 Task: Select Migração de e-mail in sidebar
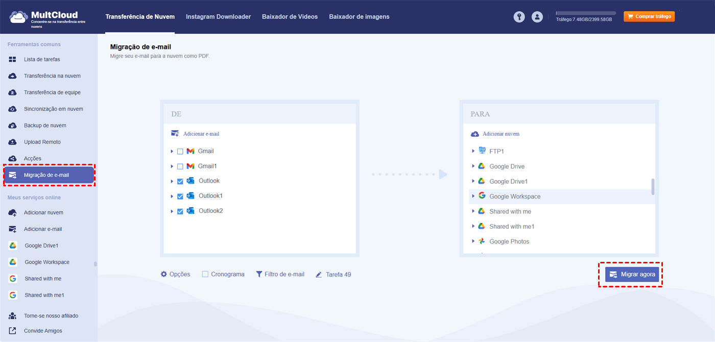click(x=49, y=175)
